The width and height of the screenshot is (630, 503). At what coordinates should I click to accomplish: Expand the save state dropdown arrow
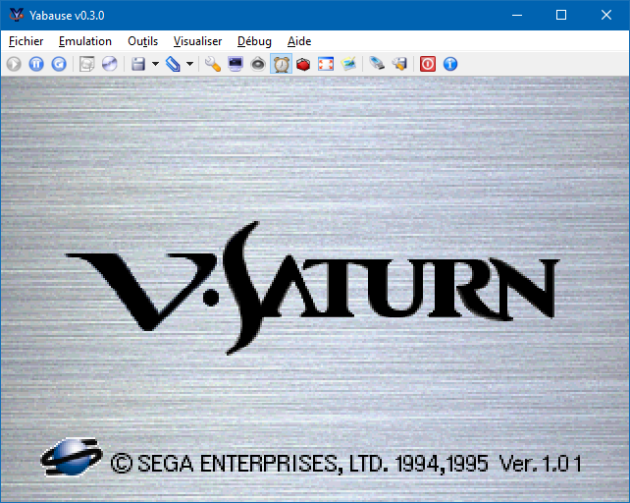(x=155, y=64)
